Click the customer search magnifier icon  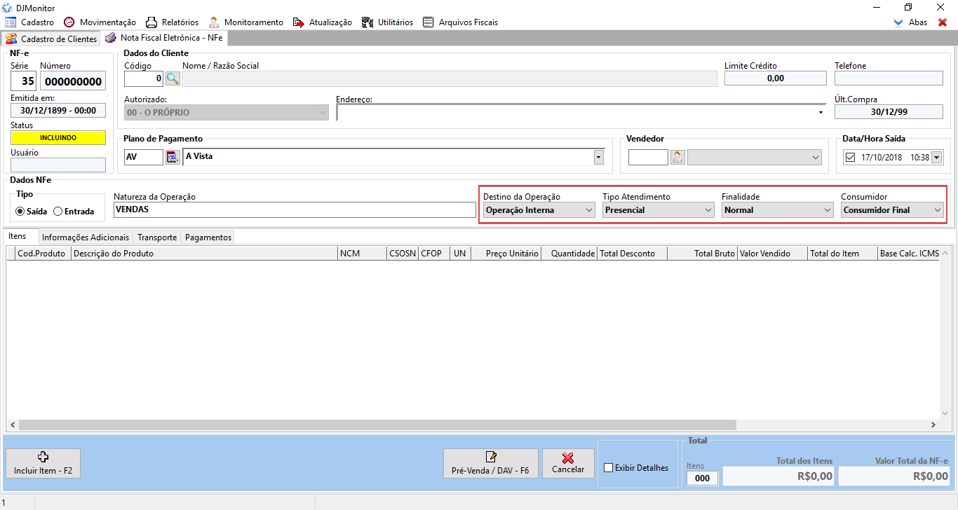click(173, 78)
